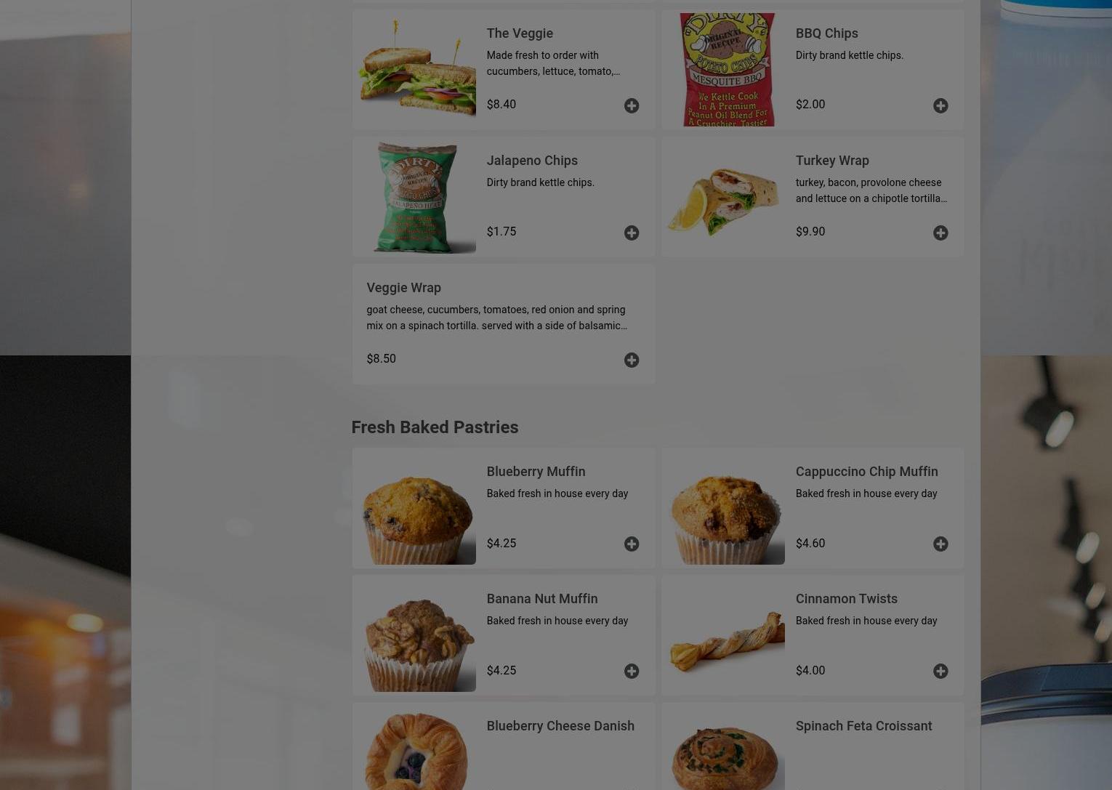Add Turkey Wrap with plus icon
This screenshot has width=1112, height=790.
tap(940, 233)
